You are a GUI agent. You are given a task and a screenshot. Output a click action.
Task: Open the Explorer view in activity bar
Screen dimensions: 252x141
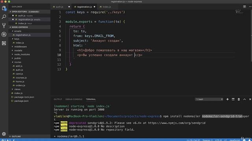[4, 8]
